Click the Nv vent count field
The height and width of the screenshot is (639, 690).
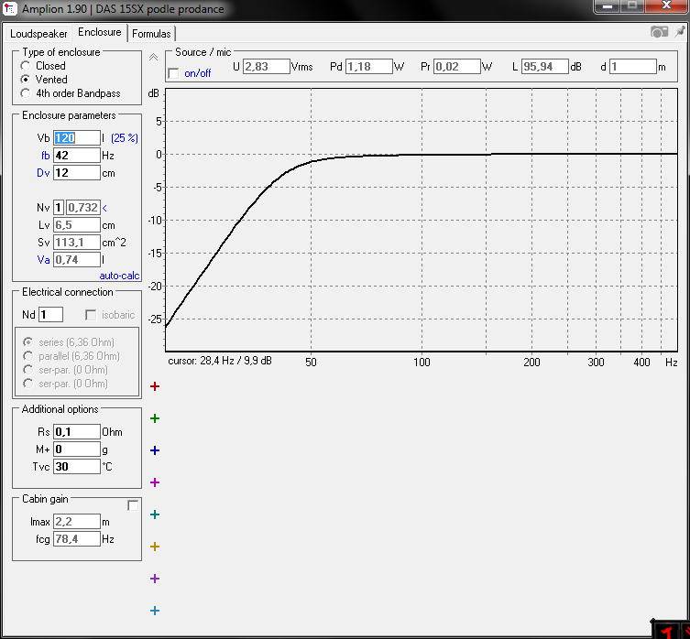point(59,208)
